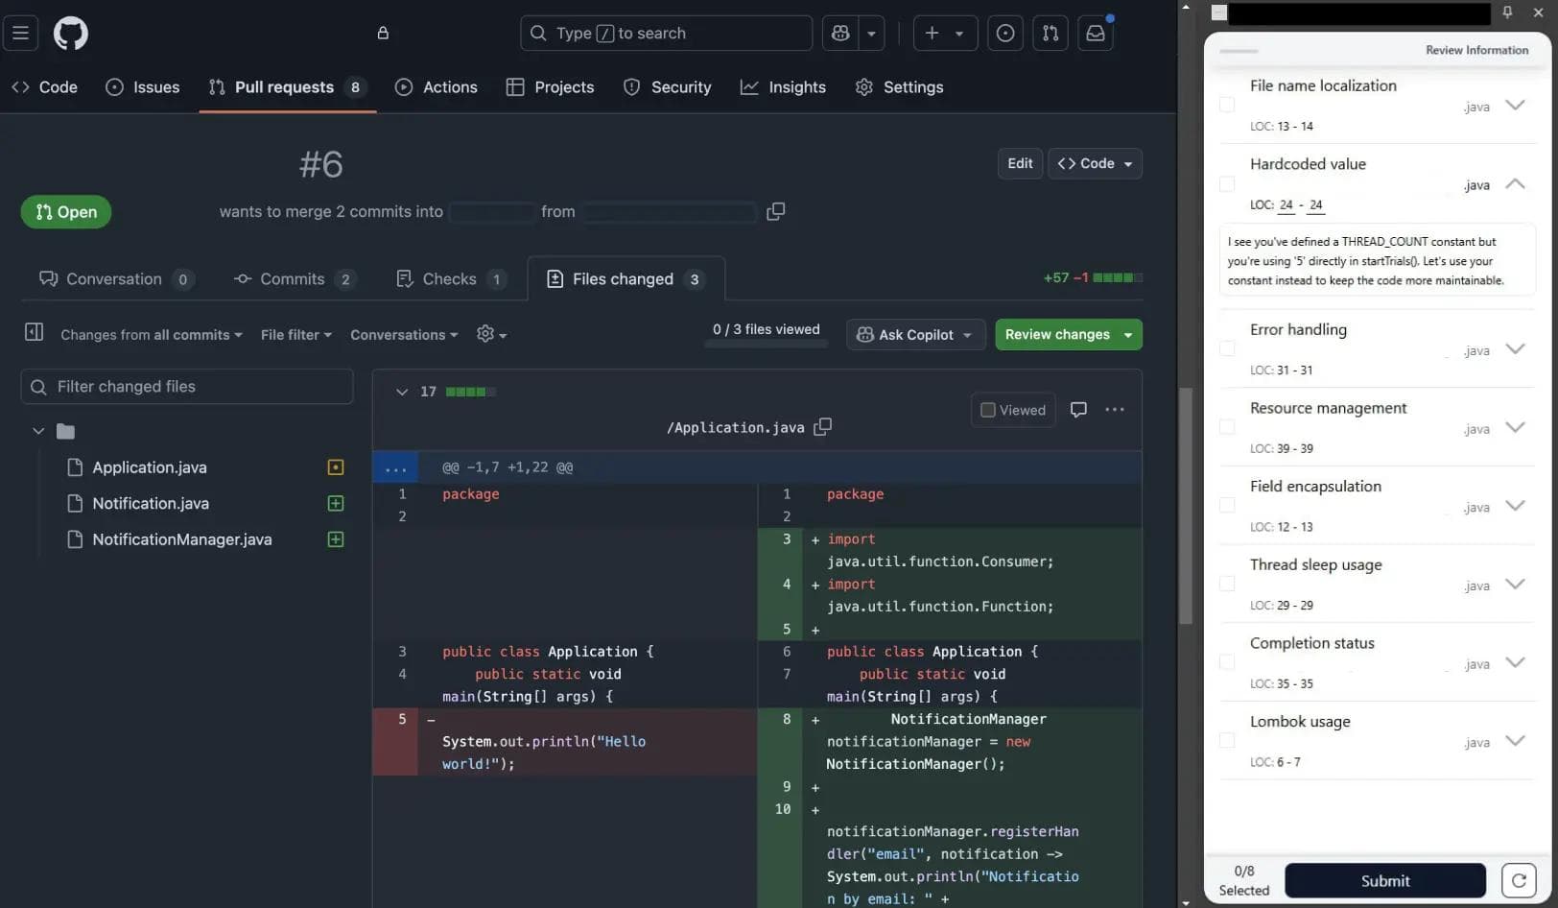Screen dimensions: 1558x908
Task: Collapse the Hardcoded value card chevron
Action: click(x=1514, y=183)
